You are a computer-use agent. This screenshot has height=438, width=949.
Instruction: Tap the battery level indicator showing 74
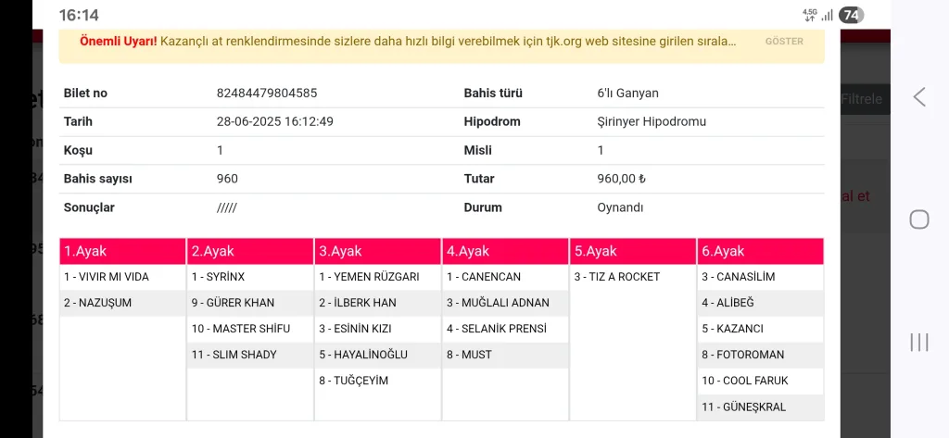point(851,15)
